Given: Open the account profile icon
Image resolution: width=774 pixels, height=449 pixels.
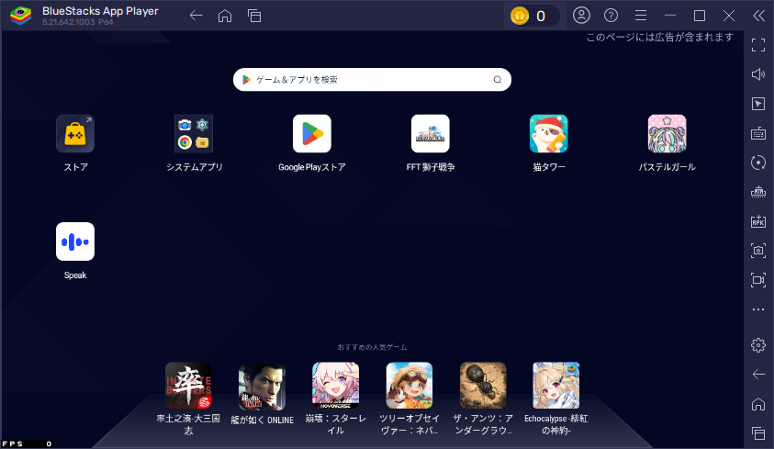Looking at the screenshot, I should tap(581, 16).
